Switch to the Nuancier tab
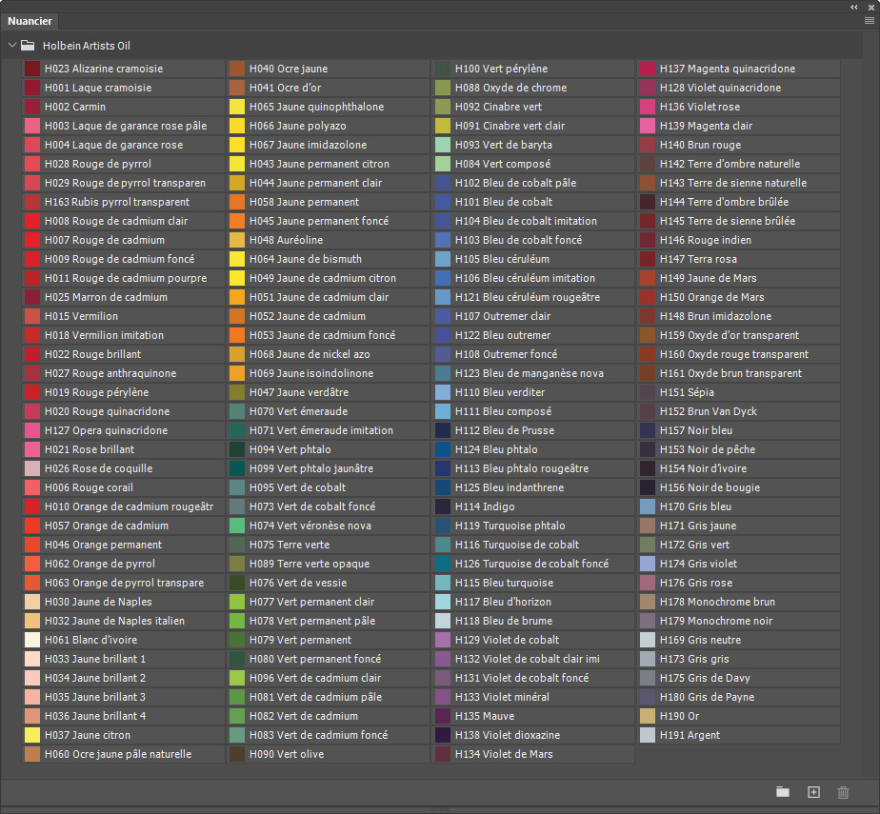Viewport: 880px width, 814px height. (30, 21)
